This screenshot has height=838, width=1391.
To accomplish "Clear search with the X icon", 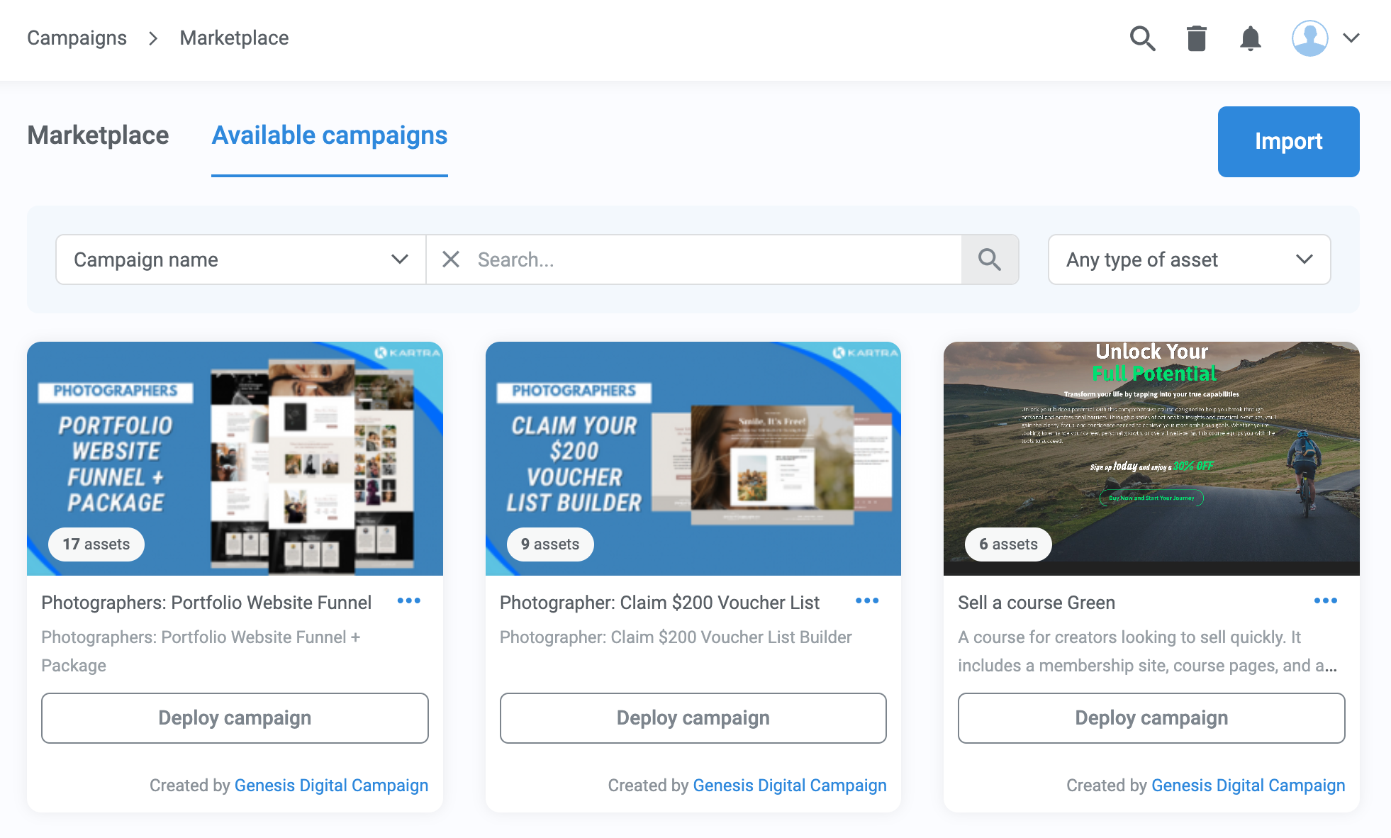I will click(x=451, y=259).
